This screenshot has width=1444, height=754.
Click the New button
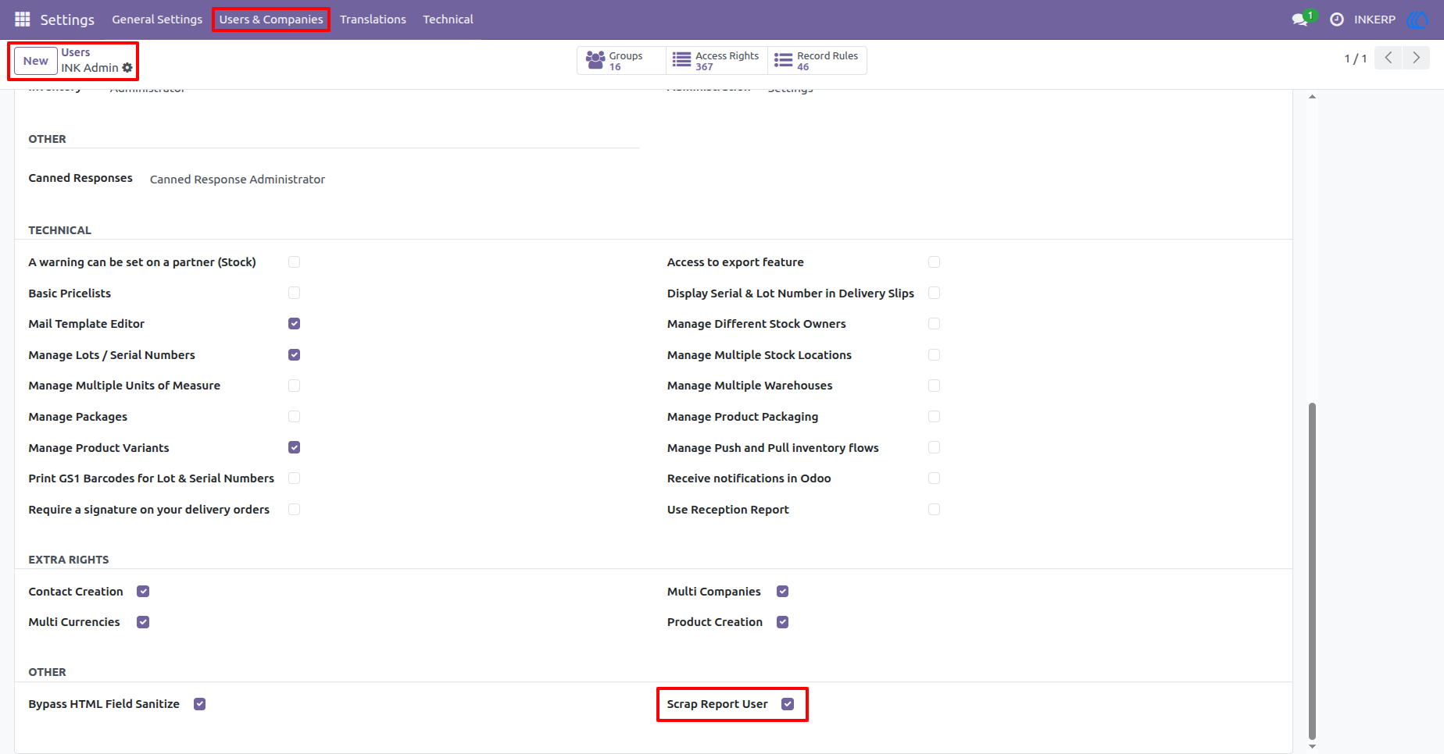pyautogui.click(x=36, y=61)
